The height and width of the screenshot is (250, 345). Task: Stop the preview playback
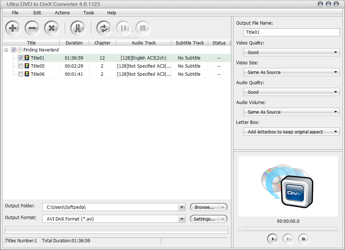click(x=304, y=239)
